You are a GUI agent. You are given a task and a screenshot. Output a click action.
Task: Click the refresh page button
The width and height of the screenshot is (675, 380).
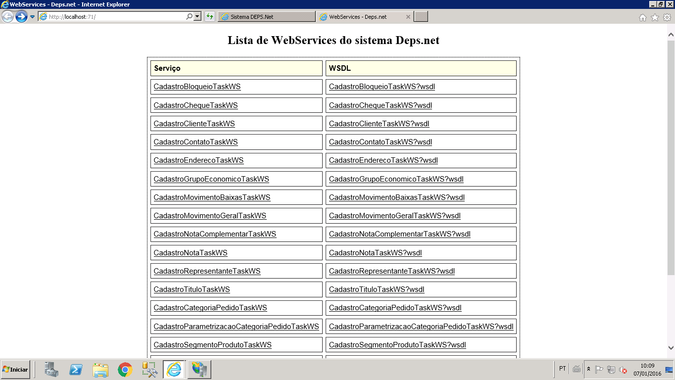210,16
